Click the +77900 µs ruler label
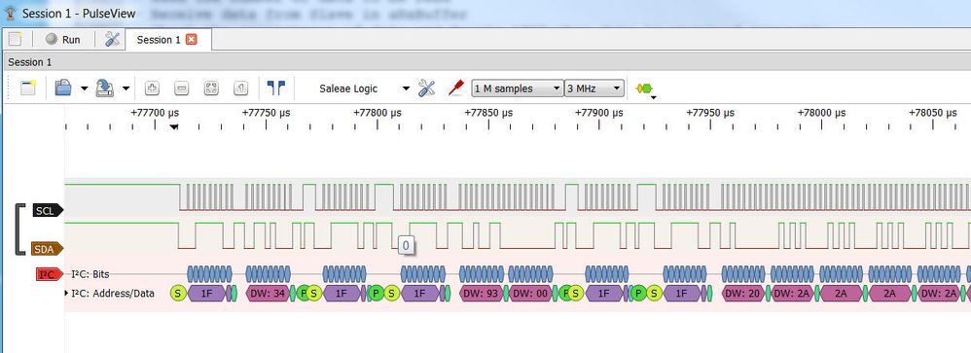This screenshot has height=353, width=971. coord(598,113)
